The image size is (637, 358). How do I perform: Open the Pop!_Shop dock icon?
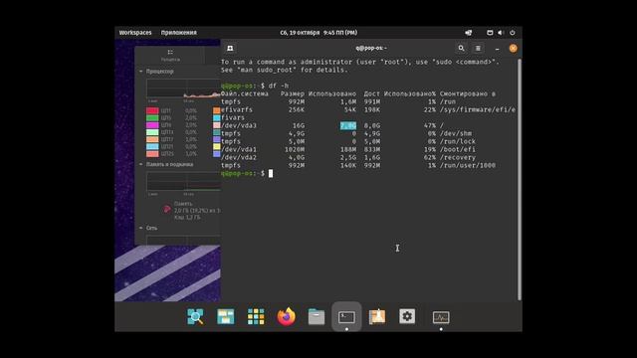click(x=377, y=316)
